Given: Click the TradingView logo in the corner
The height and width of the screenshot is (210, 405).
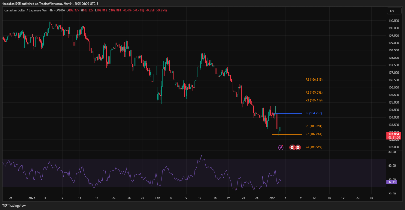Looking at the screenshot, I should click(x=14, y=206).
